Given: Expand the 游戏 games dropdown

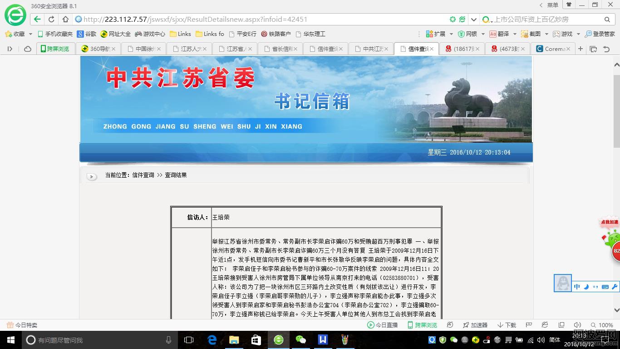Looking at the screenshot, I should [x=578, y=34].
